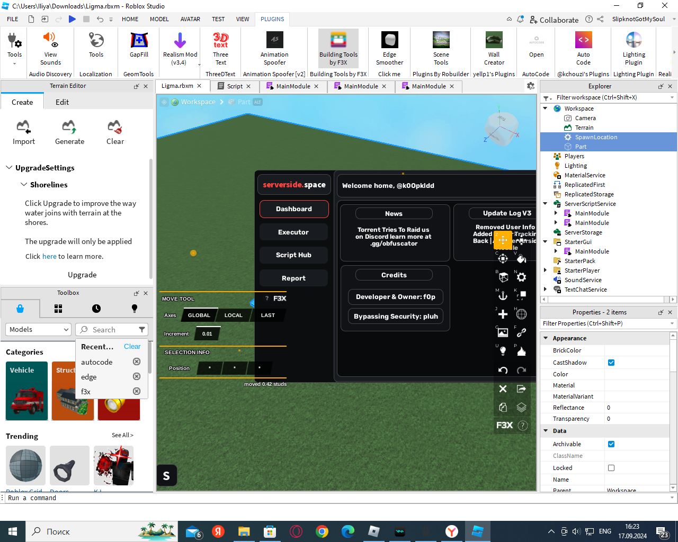Open the Wall Creator plugin
The width and height of the screenshot is (678, 542).
coord(494,48)
